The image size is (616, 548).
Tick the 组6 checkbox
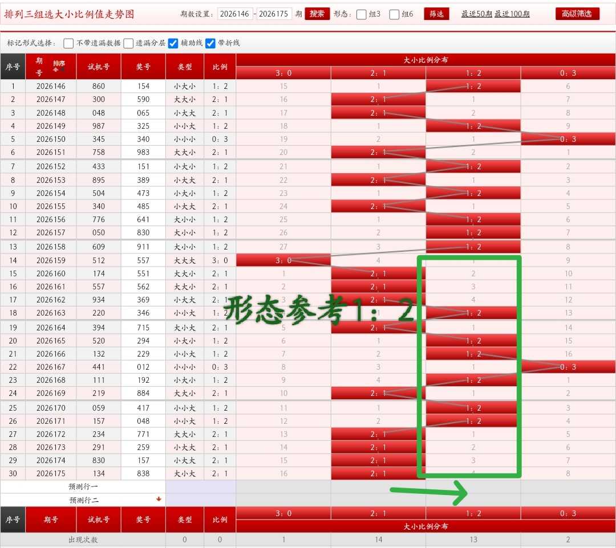394,14
